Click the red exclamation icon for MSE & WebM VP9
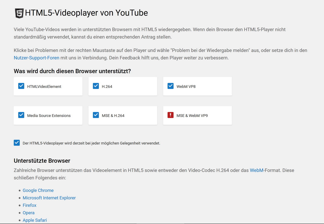 pos(171,115)
